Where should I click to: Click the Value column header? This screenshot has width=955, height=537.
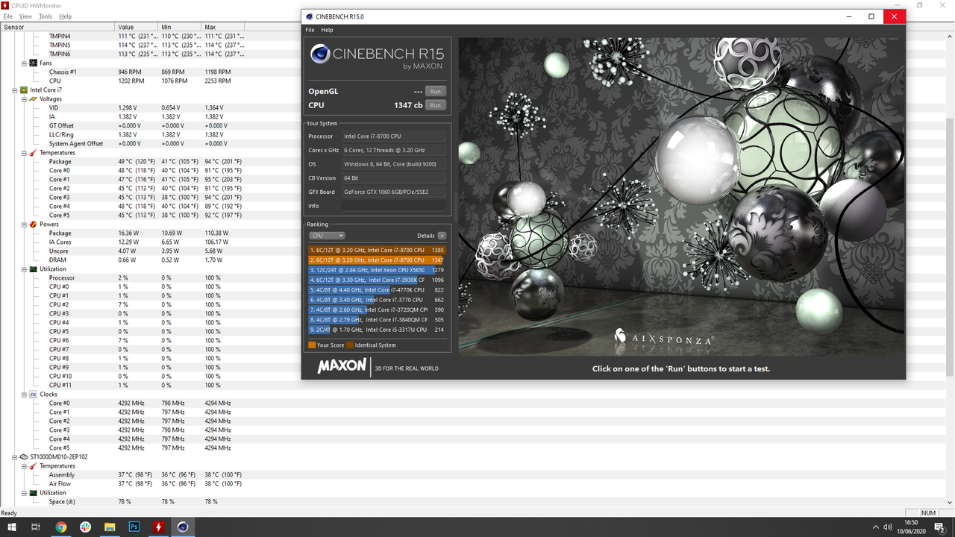[x=137, y=27]
